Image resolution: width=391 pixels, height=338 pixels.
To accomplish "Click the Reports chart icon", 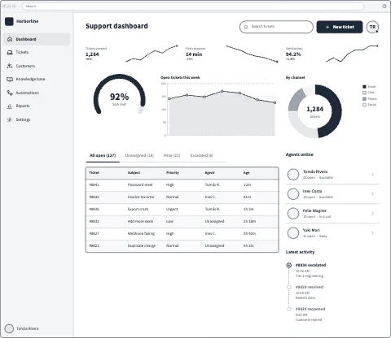I will [10, 106].
